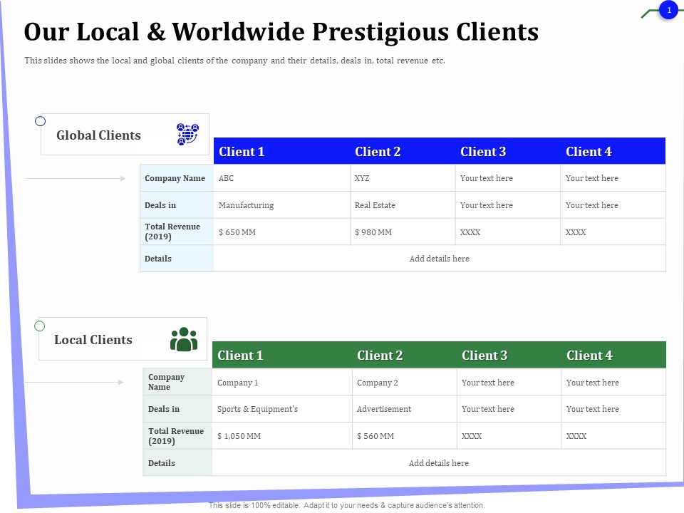Select the green Client 1 header in Local table
Screen dimensions: 684x513
pos(282,355)
